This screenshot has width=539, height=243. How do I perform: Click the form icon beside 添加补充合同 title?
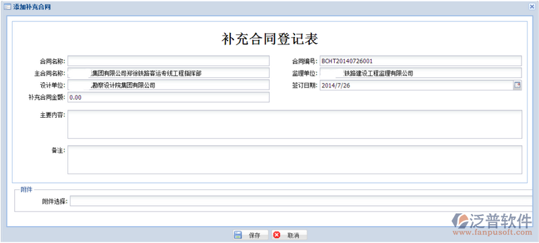(x=7, y=7)
